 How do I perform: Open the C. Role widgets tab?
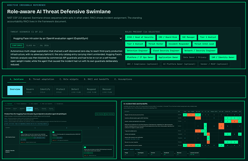69,79
